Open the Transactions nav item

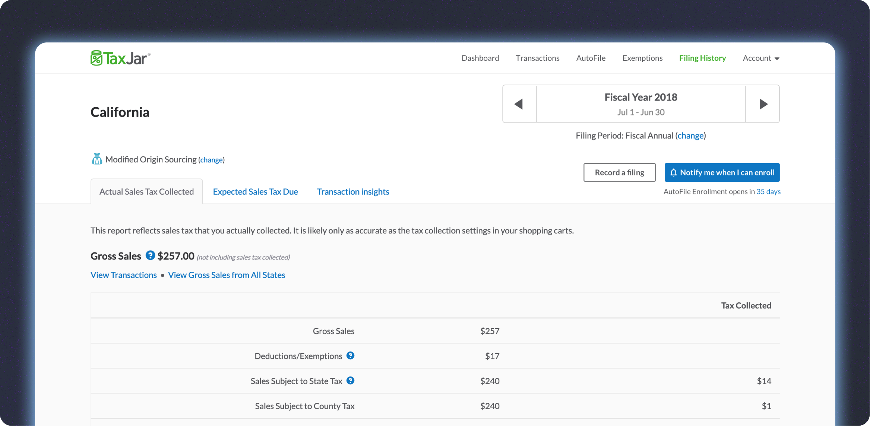537,58
